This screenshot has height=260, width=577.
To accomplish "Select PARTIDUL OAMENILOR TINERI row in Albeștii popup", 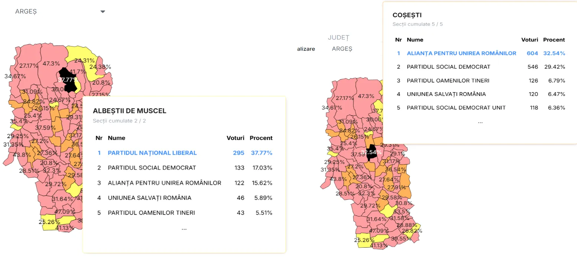I will (x=151, y=213).
